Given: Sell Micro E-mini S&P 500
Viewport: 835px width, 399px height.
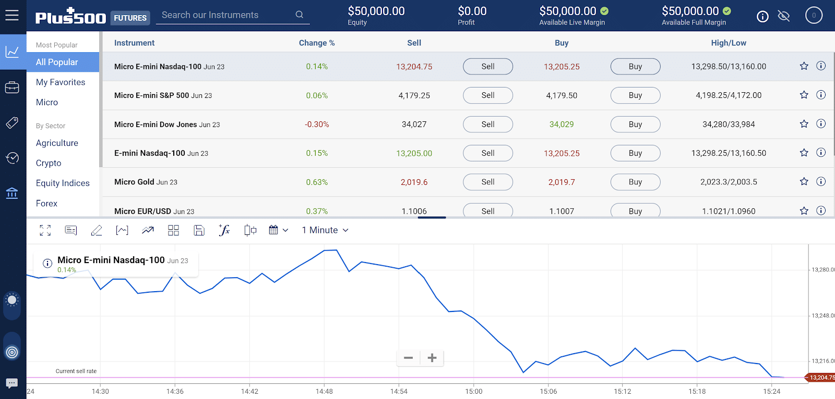Looking at the screenshot, I should click(x=488, y=95).
